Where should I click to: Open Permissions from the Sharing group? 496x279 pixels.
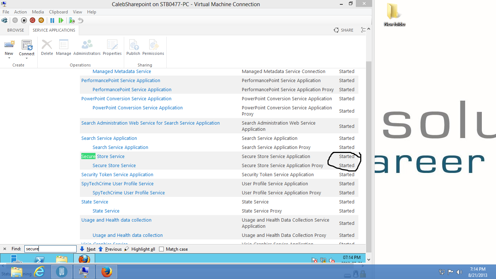(153, 48)
